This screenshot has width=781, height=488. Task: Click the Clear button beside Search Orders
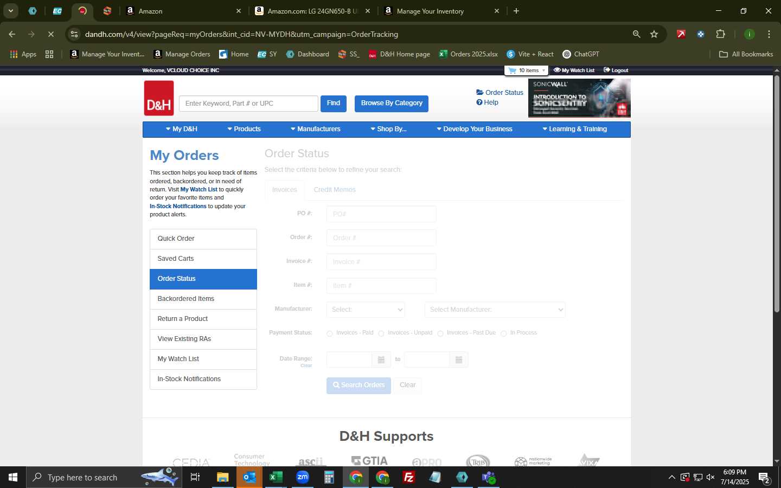[407, 386]
